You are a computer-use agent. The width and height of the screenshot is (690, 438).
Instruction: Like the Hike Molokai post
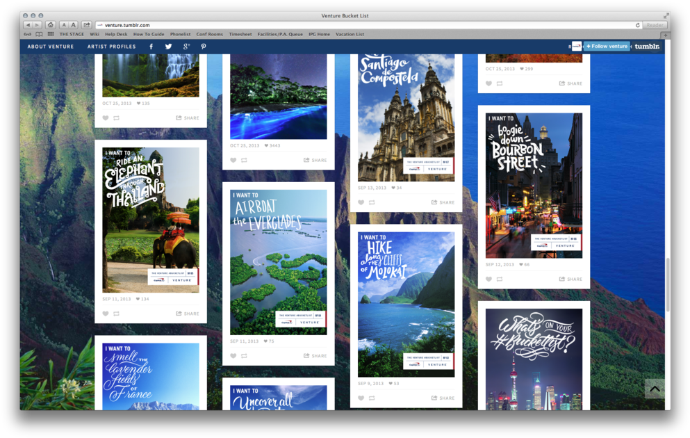[x=361, y=398]
